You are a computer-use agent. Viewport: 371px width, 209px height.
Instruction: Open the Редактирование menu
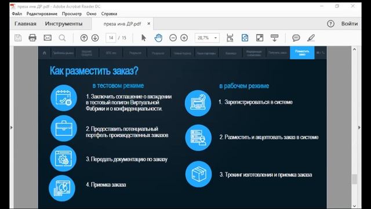(x=42, y=14)
